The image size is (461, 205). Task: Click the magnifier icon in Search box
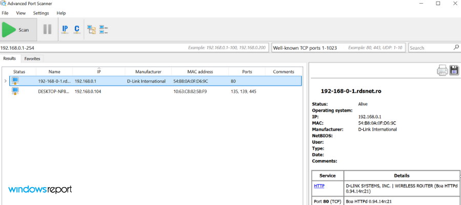[456, 47]
